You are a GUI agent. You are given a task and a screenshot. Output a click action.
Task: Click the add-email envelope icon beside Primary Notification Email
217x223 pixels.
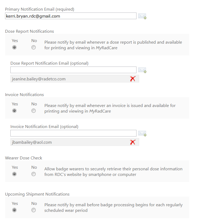pos(142,16)
